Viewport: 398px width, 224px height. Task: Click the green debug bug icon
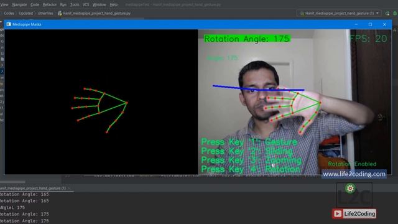click(x=395, y=13)
